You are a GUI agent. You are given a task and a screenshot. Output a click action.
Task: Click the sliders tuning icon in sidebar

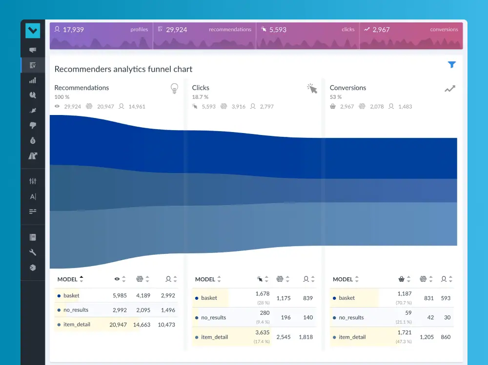pyautogui.click(x=33, y=181)
